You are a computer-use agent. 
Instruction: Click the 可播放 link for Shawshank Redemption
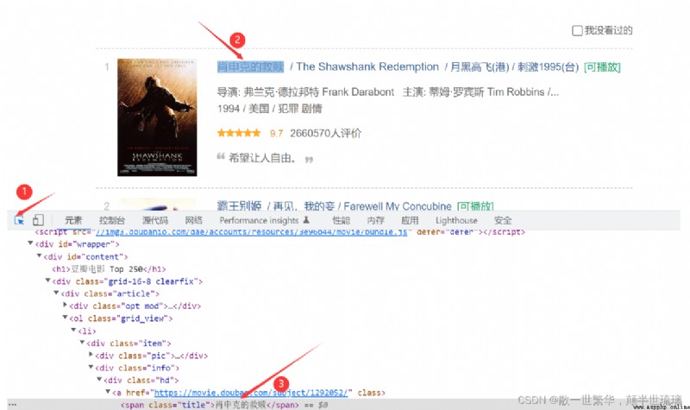pyautogui.click(x=602, y=67)
